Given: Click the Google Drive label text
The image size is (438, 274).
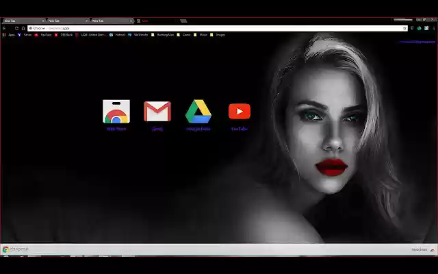Looking at the screenshot, I should 198,129.
